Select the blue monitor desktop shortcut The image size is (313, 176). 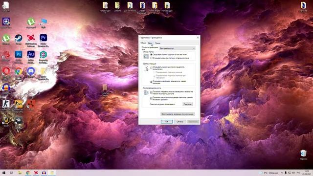44,22
